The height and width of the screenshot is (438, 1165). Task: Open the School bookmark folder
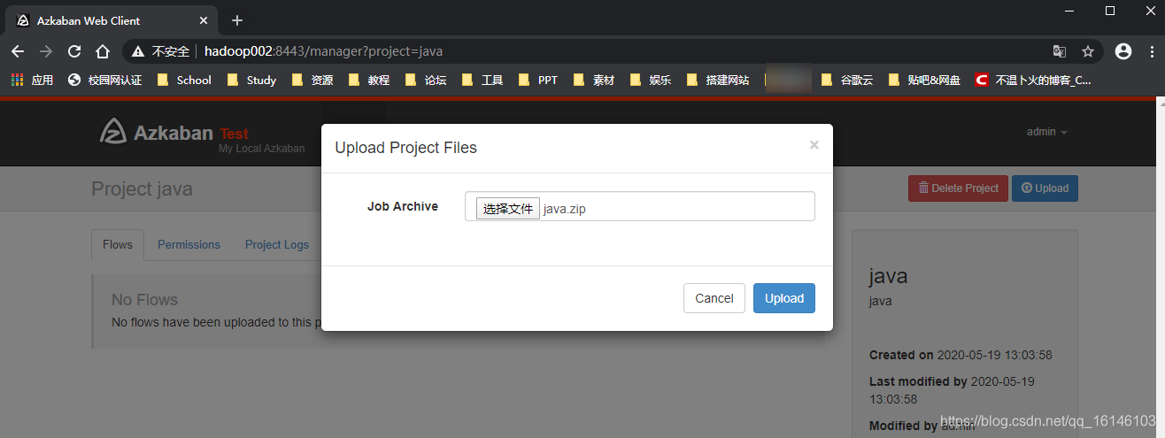click(x=184, y=80)
